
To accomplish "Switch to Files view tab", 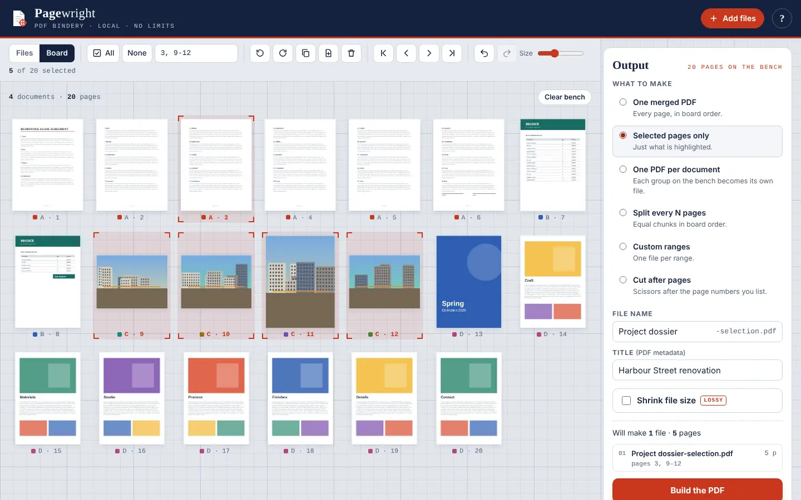I will pyautogui.click(x=24, y=53).
